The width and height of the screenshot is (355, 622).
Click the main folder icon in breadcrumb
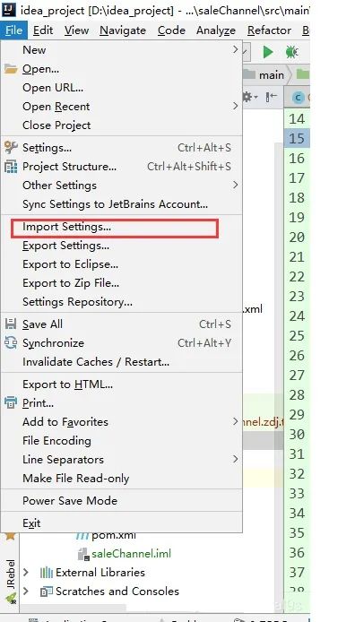pyautogui.click(x=248, y=74)
